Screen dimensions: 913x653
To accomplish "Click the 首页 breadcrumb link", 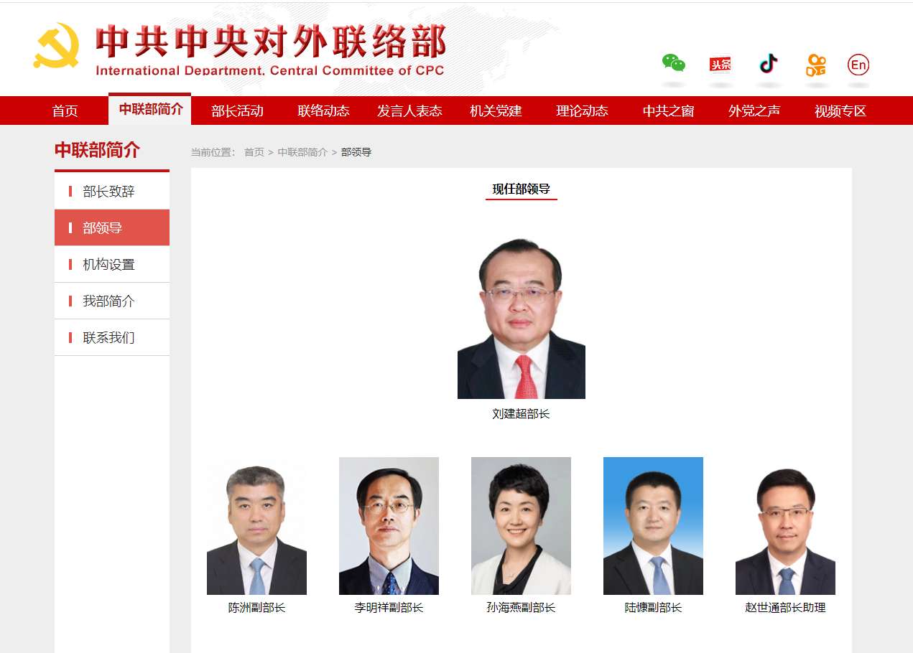I will (x=254, y=152).
